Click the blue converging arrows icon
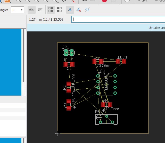This screenshot has width=165, height=143. [87, 10]
